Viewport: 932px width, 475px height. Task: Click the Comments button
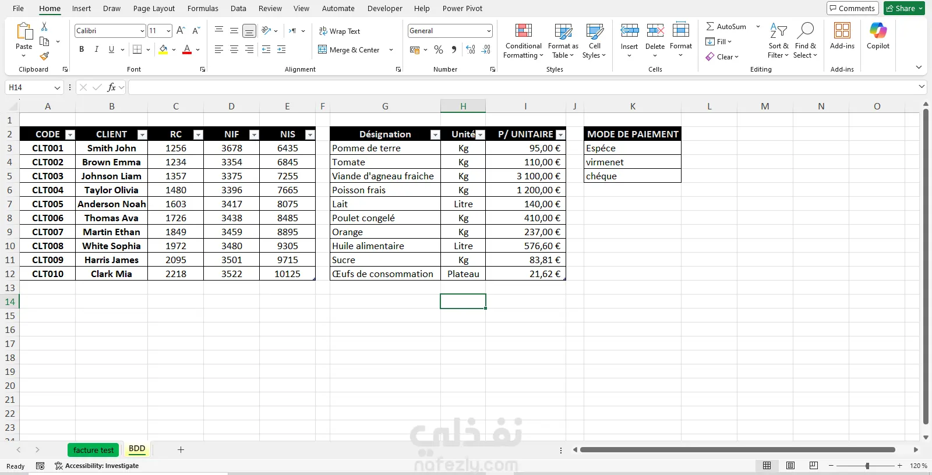852,8
